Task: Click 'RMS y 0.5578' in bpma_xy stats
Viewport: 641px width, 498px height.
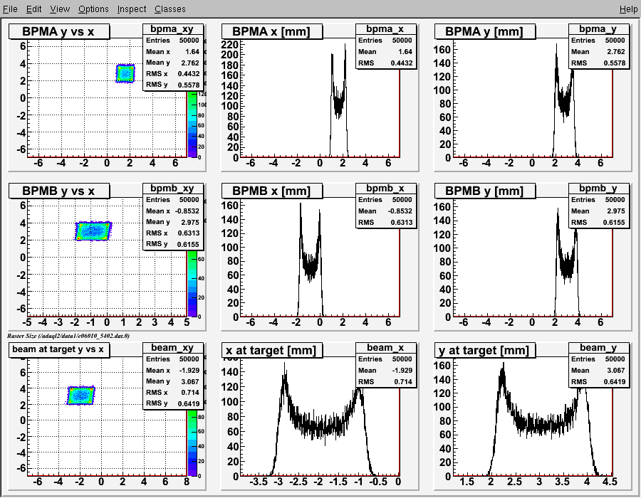Action: coord(173,85)
